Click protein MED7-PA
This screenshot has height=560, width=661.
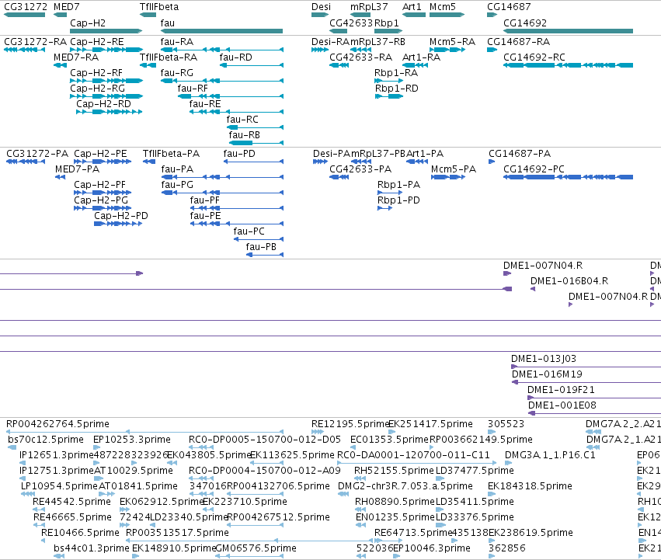point(77,169)
